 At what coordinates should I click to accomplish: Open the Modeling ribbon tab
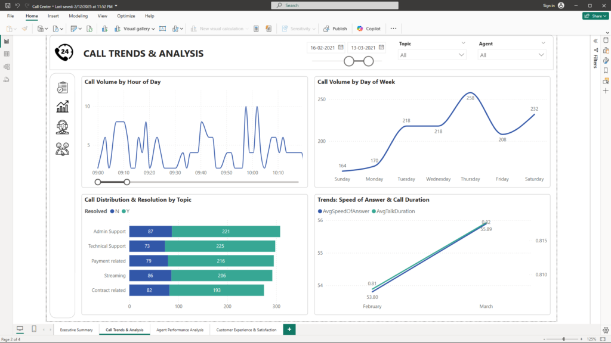pyautogui.click(x=78, y=16)
